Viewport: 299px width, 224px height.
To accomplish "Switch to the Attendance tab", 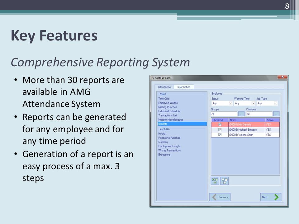I will pyautogui.click(x=164, y=87).
